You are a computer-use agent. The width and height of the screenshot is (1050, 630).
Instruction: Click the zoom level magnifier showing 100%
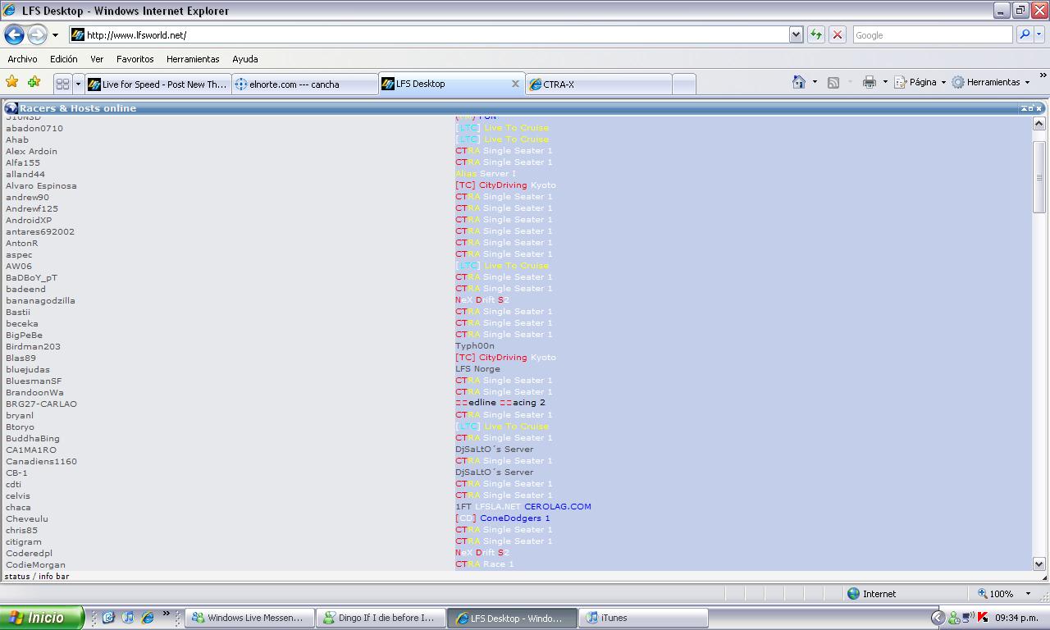(x=995, y=593)
